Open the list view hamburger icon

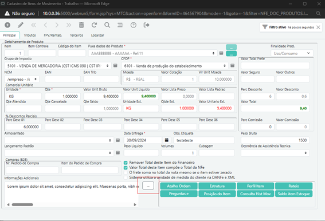click(x=120, y=25)
